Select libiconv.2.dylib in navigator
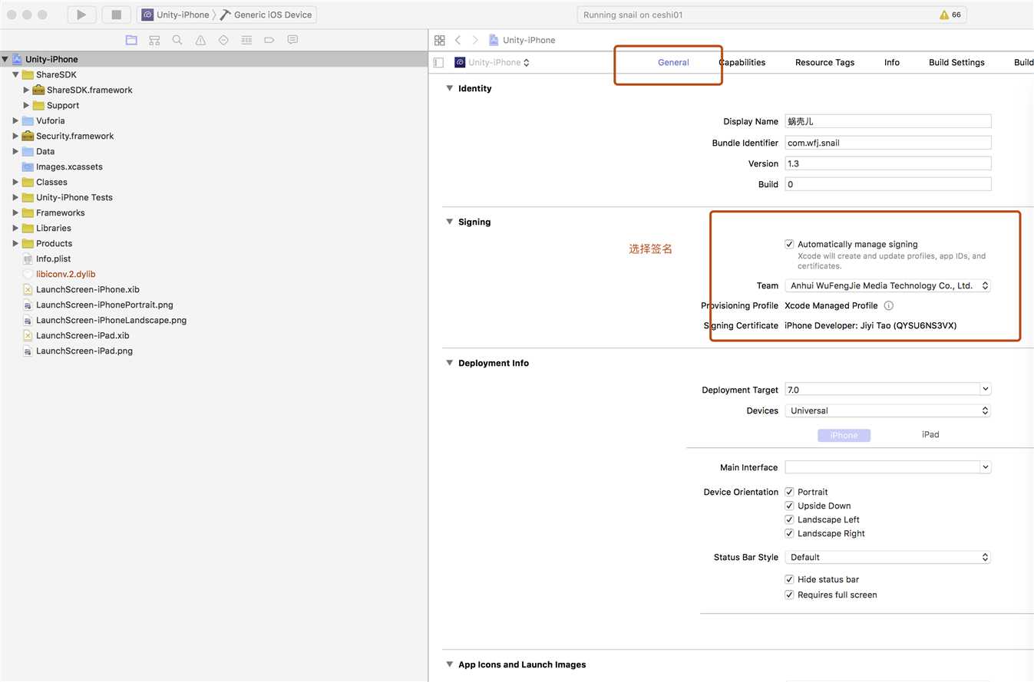This screenshot has width=1034, height=682. pos(65,274)
